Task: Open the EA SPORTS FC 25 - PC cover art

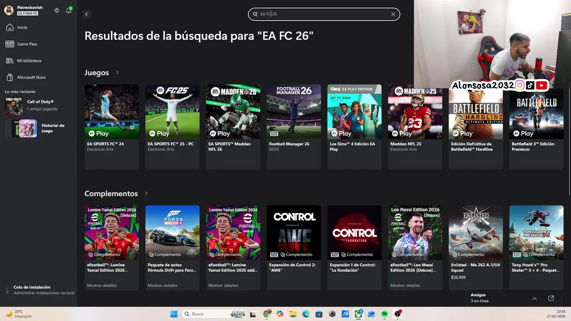Action: [172, 111]
